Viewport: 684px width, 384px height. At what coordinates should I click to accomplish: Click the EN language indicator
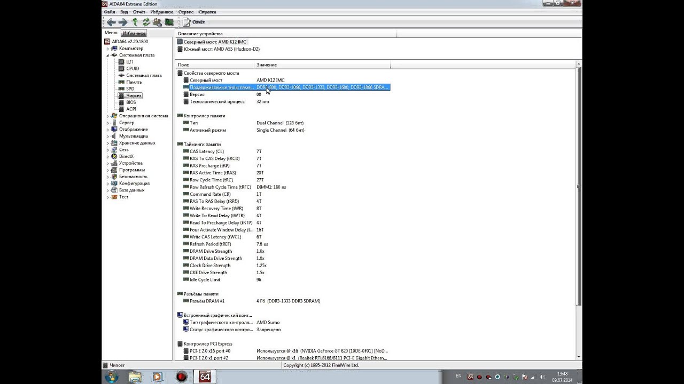tap(458, 376)
